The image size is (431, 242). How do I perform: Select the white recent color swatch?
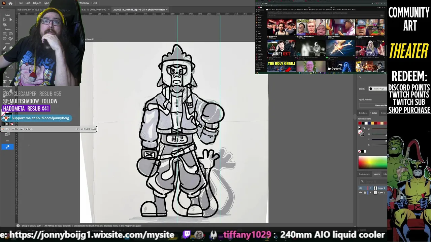pos(366,123)
